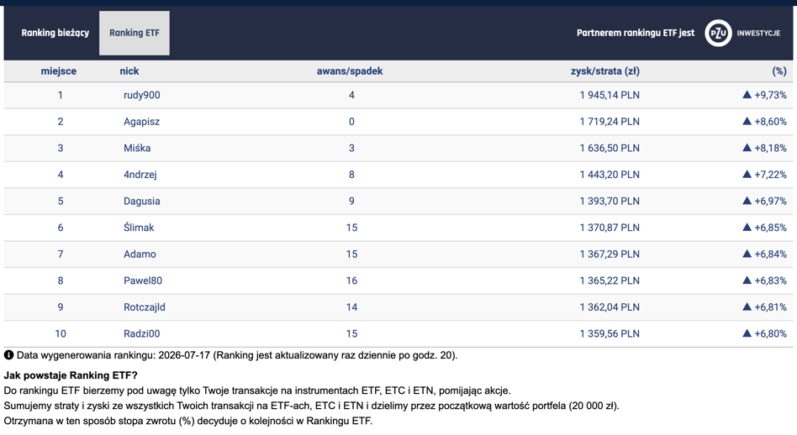Click the profit value 1 393,70 PLN
Image resolution: width=797 pixels, height=435 pixels.
(x=610, y=201)
